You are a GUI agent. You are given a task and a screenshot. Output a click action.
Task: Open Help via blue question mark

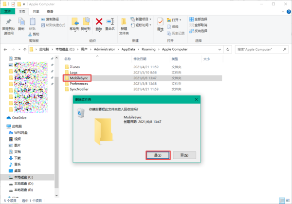[289, 12]
